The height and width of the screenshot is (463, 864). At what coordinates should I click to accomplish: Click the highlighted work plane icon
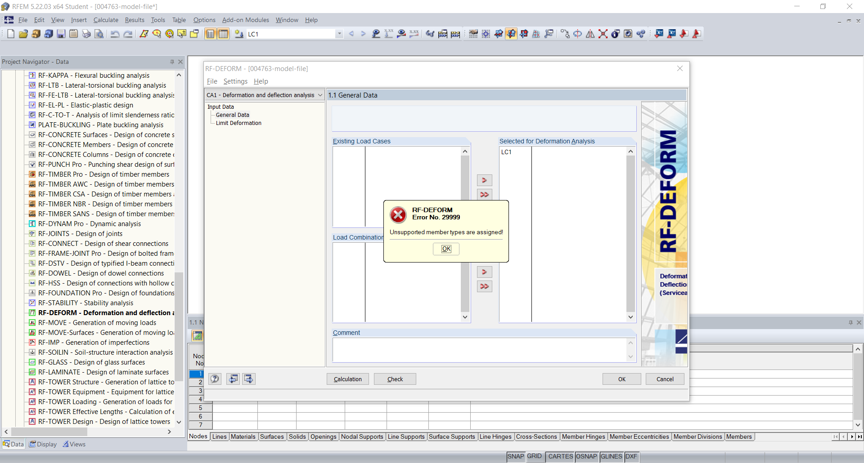(x=511, y=34)
